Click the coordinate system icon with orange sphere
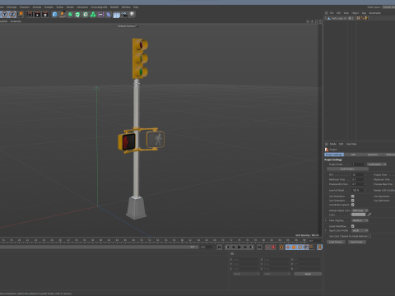The image size is (395, 296). [21, 14]
